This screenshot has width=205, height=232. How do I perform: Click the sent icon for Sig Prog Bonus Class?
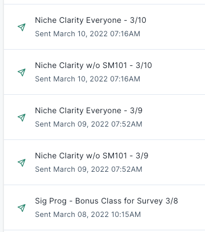(x=22, y=208)
